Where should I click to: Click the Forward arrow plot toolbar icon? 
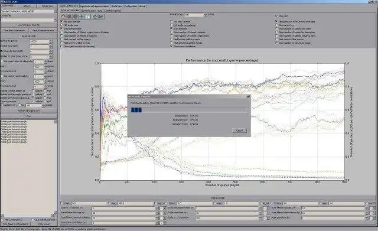(76, 17)
